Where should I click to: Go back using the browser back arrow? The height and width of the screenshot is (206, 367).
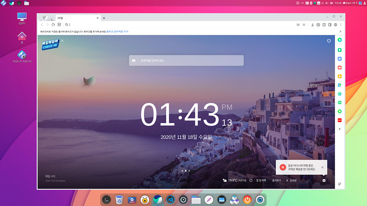pyautogui.click(x=42, y=25)
